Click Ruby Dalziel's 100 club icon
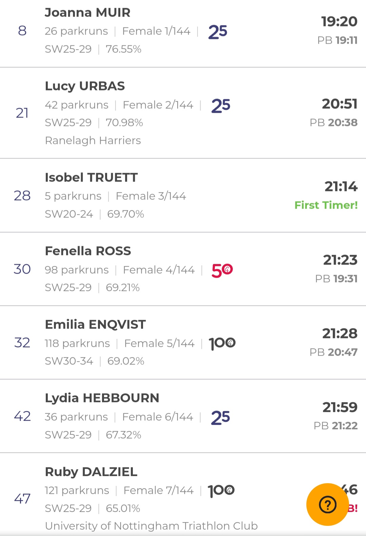Viewport: 366px width, 536px height. pyautogui.click(x=221, y=491)
